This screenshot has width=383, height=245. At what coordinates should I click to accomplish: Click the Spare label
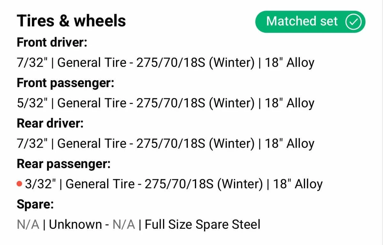point(35,204)
